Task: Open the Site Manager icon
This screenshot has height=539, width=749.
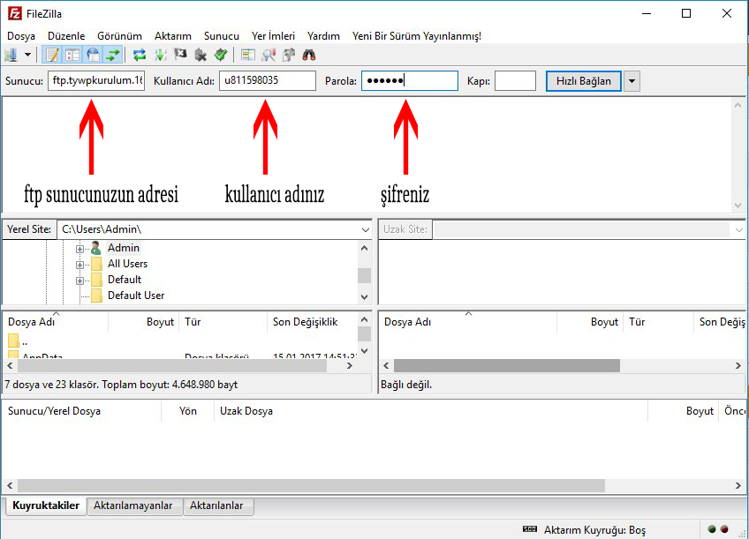Action: [11, 56]
